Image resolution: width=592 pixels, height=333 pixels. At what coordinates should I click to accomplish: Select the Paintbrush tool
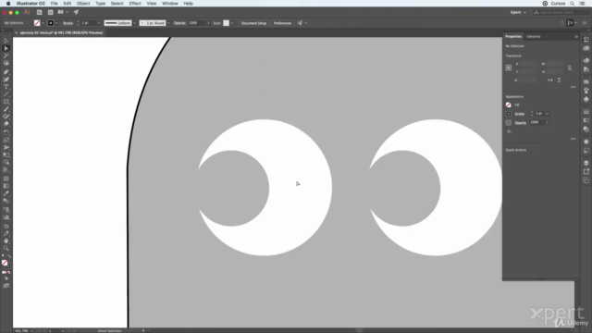[6, 109]
